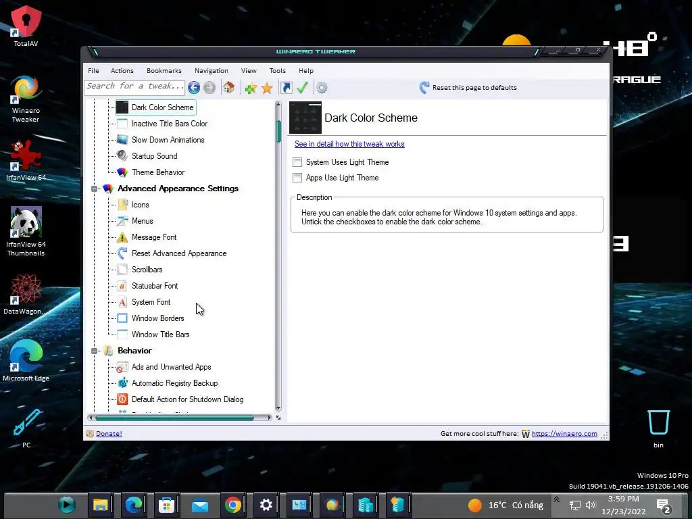Select the Icons tree item

click(141, 205)
